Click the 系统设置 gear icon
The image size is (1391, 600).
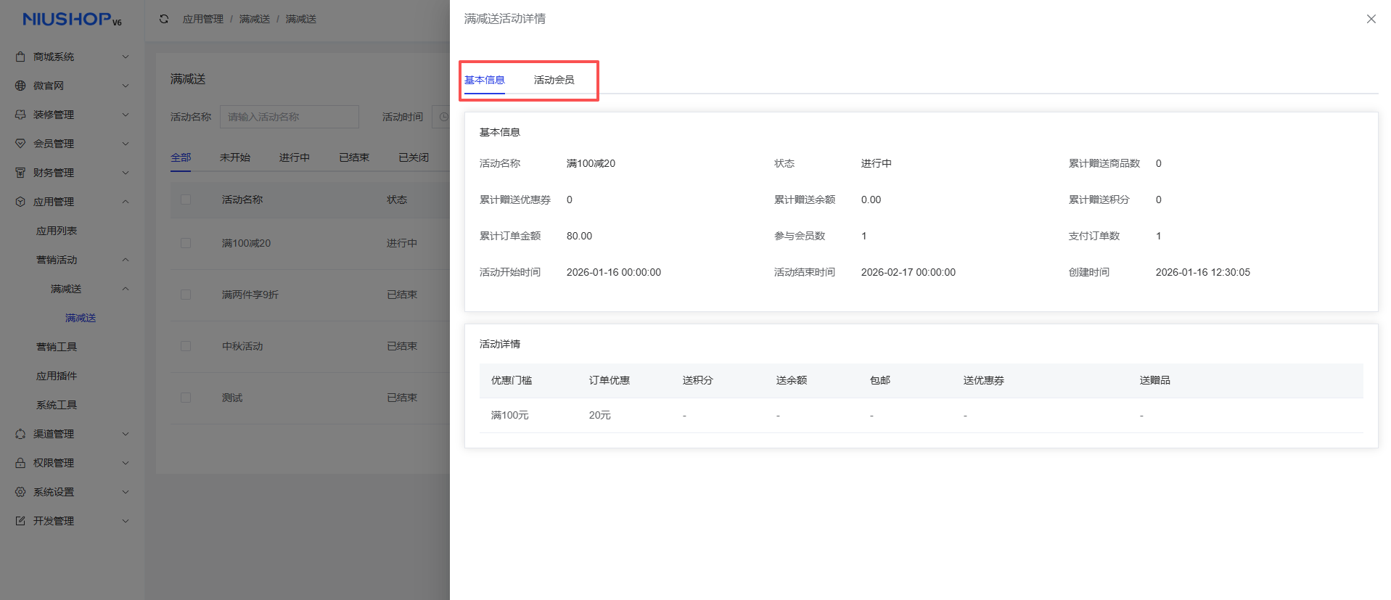click(20, 492)
